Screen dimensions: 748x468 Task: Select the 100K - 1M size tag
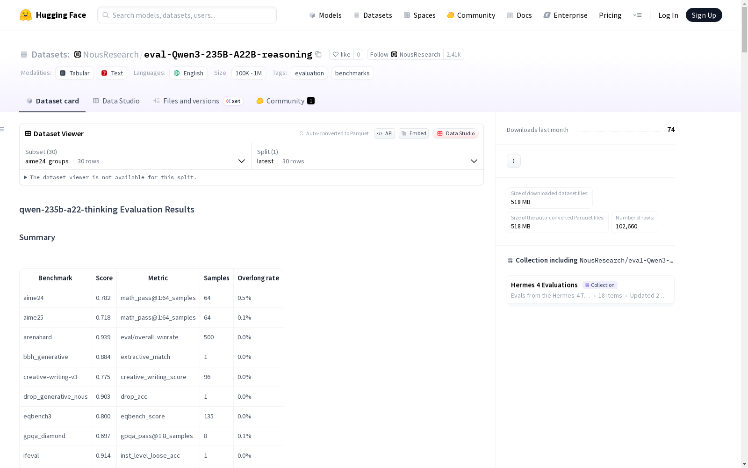click(x=249, y=73)
